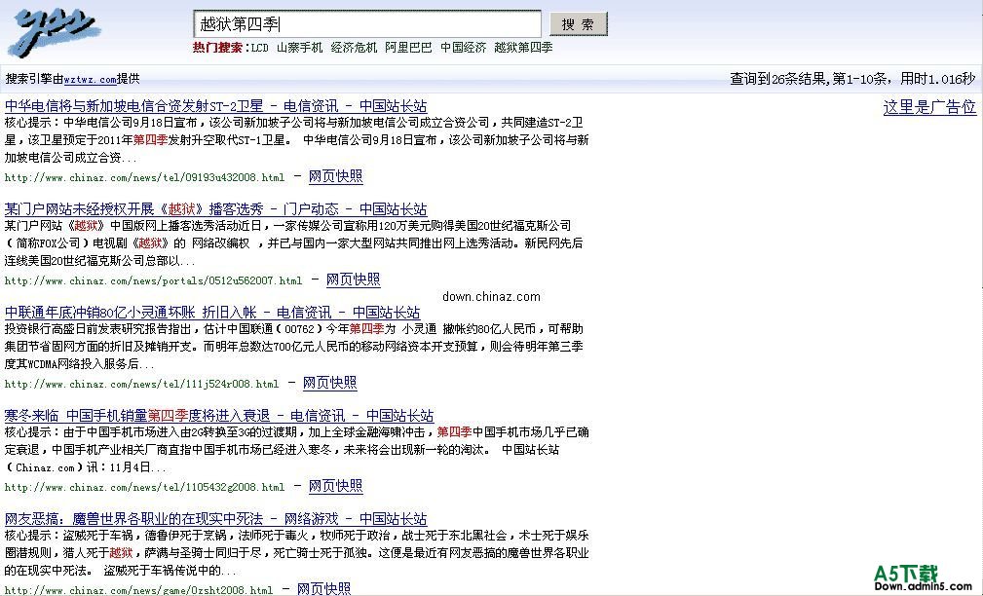Open the 这里是广告位 advertisement link
This screenshot has width=983, height=596.
tap(929, 107)
